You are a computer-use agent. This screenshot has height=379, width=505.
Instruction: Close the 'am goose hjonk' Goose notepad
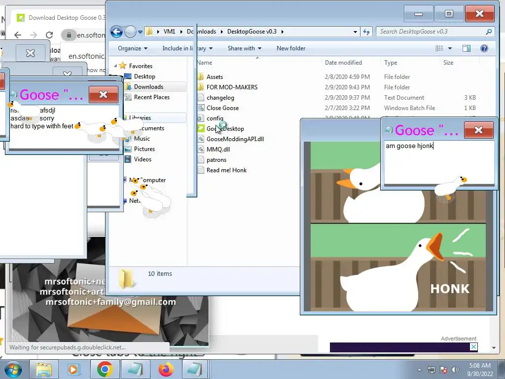(478, 130)
